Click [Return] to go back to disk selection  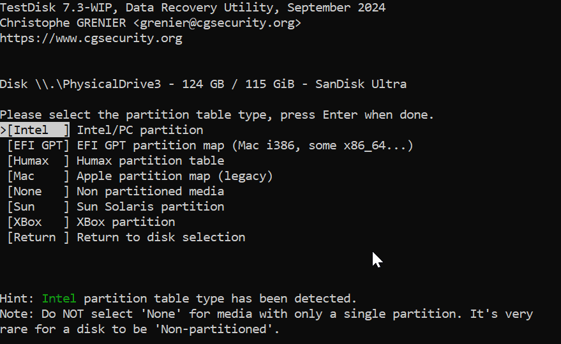(38, 237)
